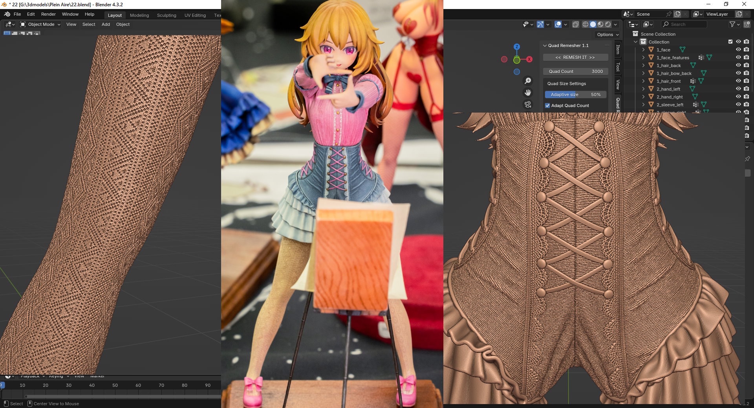Toggle viewport overlays

click(x=558, y=24)
